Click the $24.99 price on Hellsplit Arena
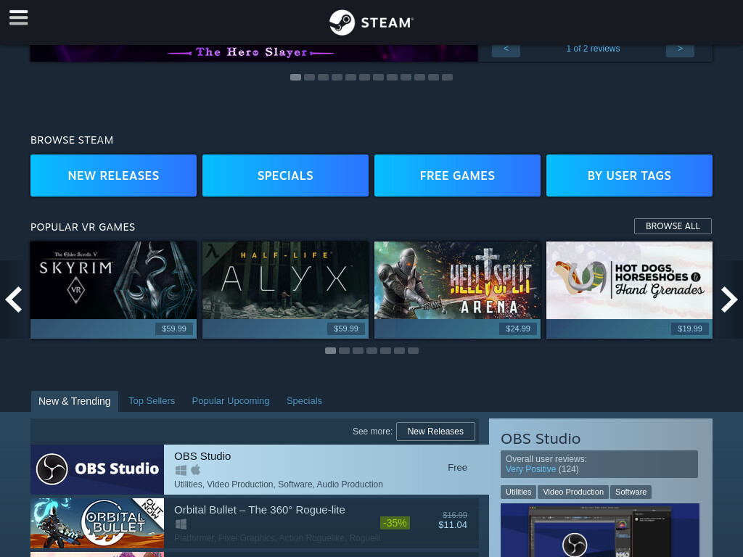This screenshot has height=557, width=743. 518,329
